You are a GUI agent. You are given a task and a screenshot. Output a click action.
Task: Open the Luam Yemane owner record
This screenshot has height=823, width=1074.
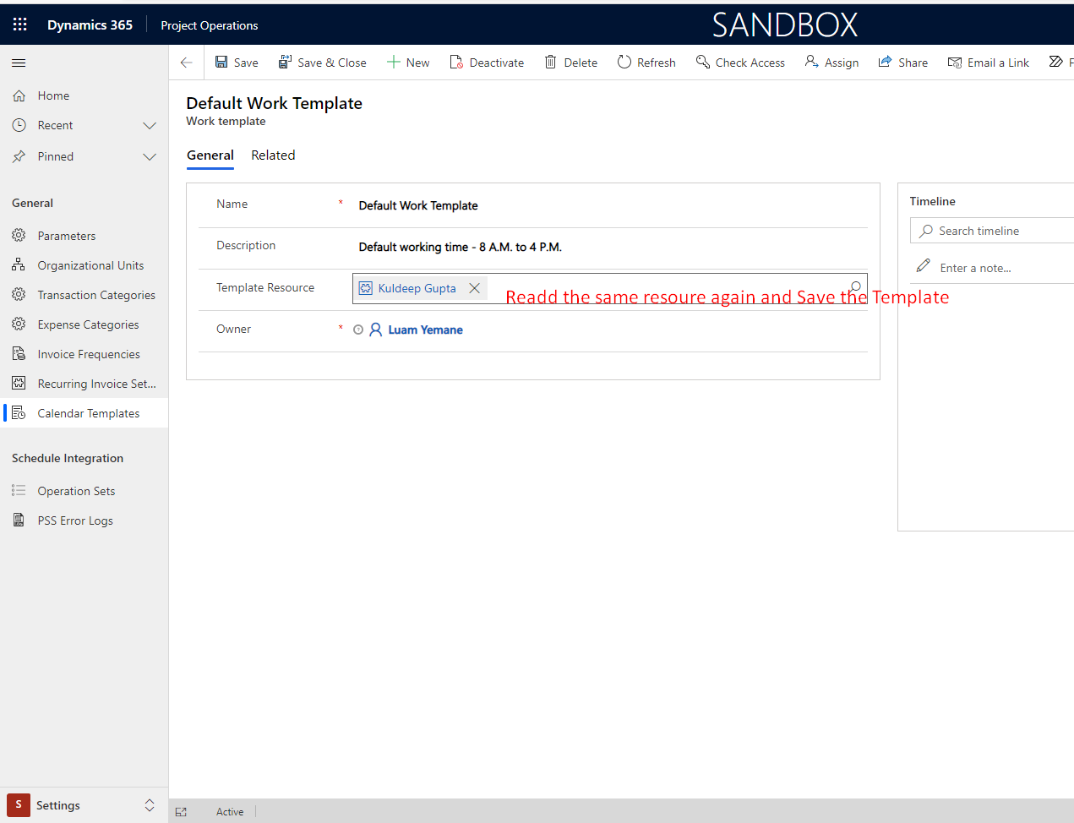click(425, 330)
